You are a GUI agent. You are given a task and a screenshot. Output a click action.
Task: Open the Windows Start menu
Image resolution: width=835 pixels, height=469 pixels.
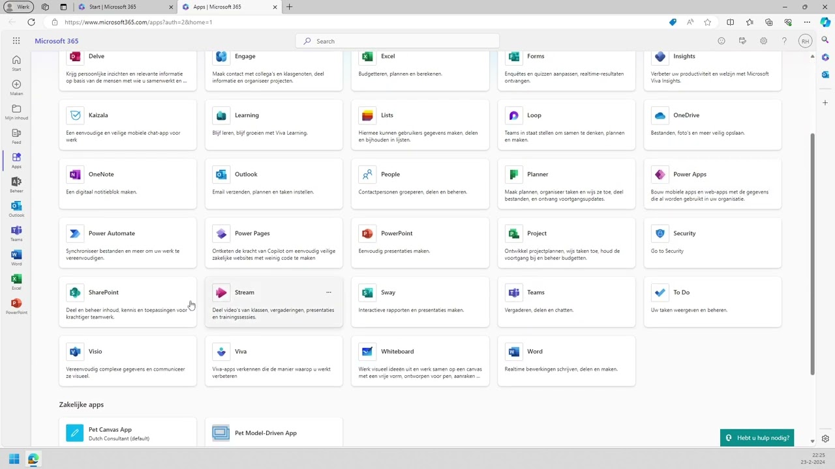14,459
